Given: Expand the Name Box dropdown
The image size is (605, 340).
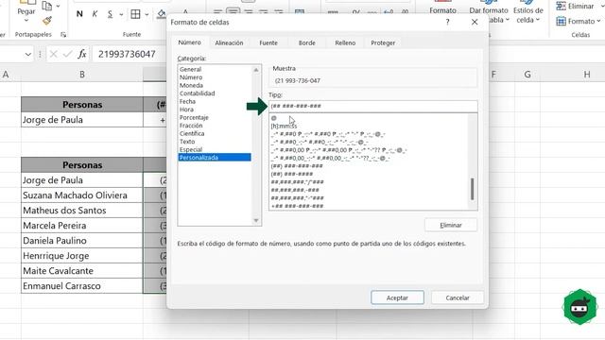Looking at the screenshot, I should 27,55.
